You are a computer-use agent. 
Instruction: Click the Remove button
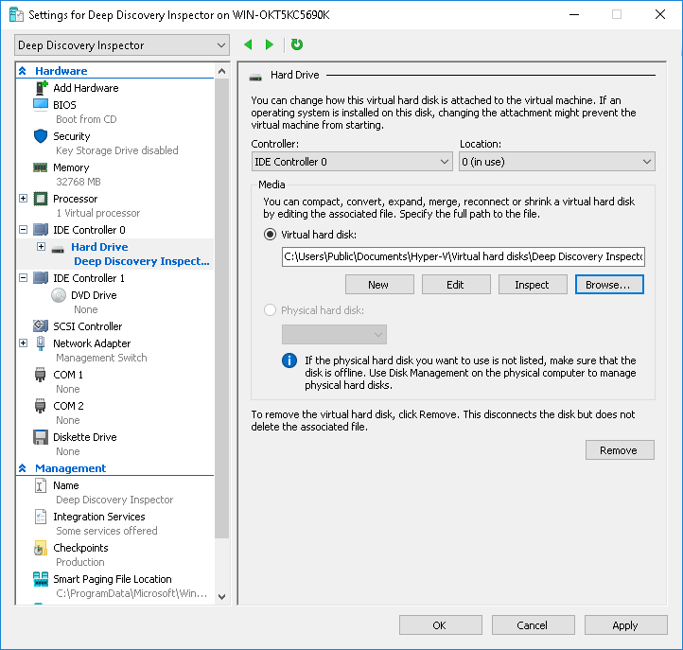click(619, 450)
